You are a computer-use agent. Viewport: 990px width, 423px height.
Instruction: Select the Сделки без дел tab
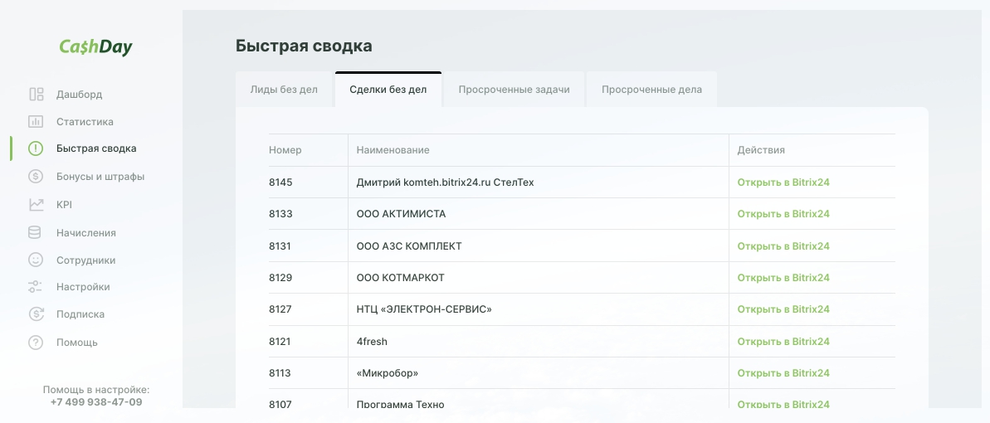point(388,89)
